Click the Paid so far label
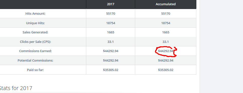 35,70
